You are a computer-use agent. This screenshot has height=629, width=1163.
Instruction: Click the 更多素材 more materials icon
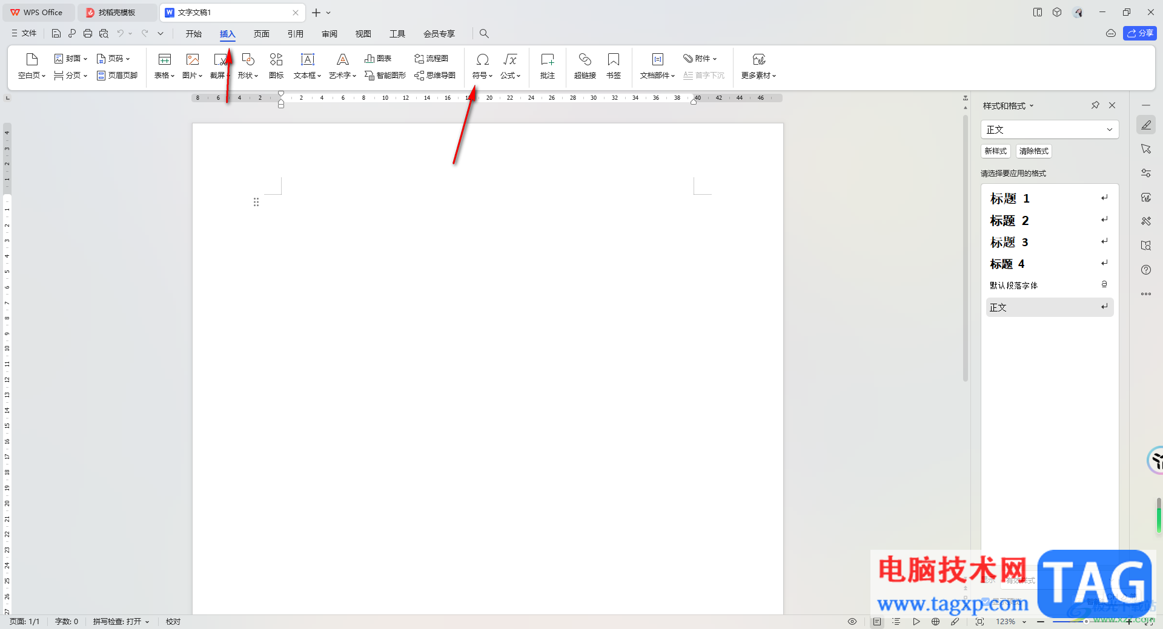pos(759,59)
